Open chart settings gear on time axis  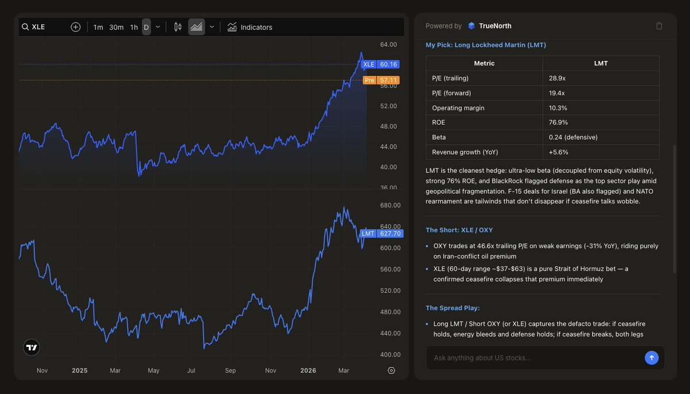[392, 370]
